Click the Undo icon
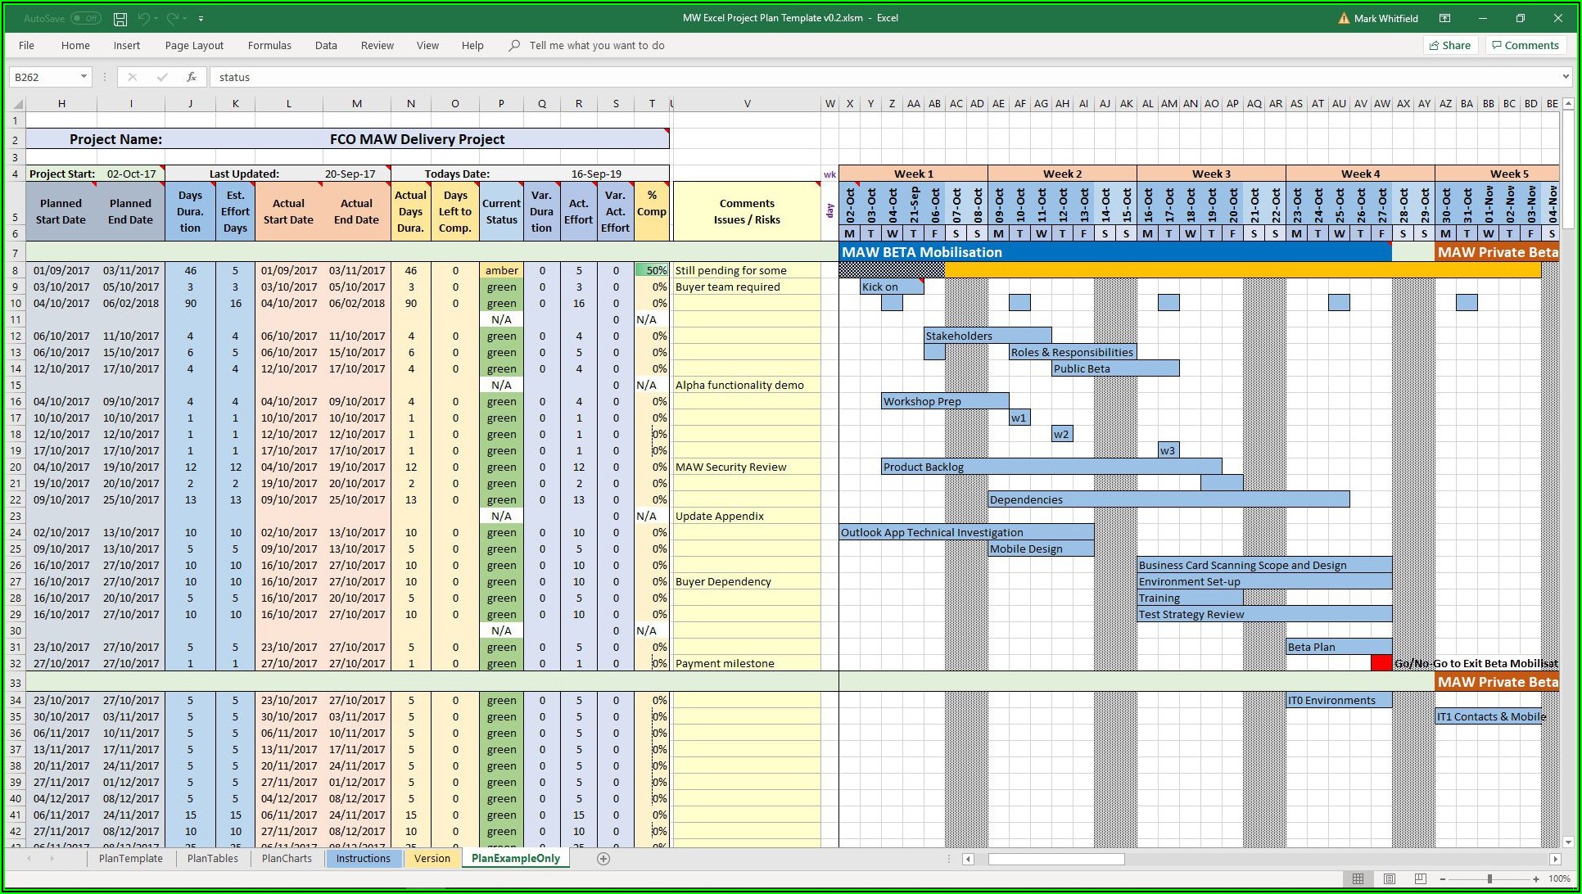The height and width of the screenshot is (894, 1582). tap(145, 18)
